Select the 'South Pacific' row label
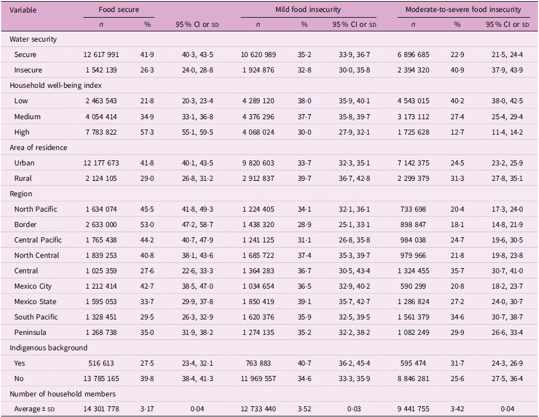The image size is (539, 417). pos(35,317)
